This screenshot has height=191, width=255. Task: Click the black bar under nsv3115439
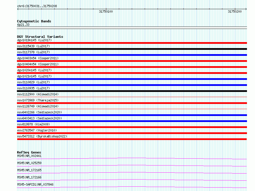[132, 49]
